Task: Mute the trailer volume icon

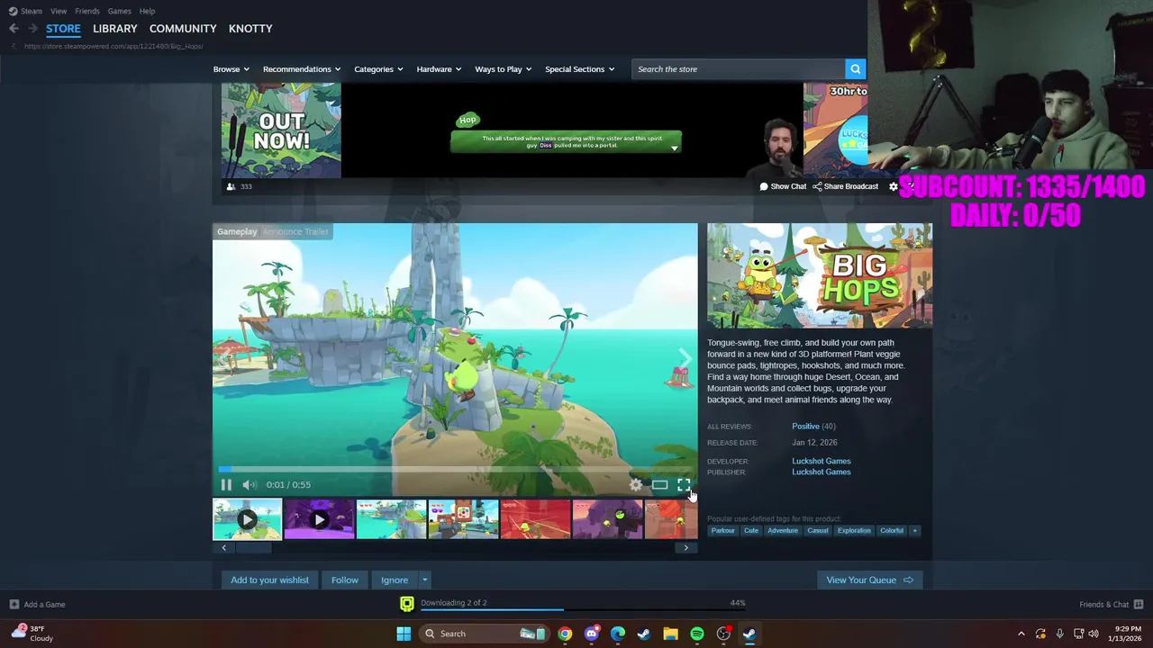Action: (x=249, y=484)
